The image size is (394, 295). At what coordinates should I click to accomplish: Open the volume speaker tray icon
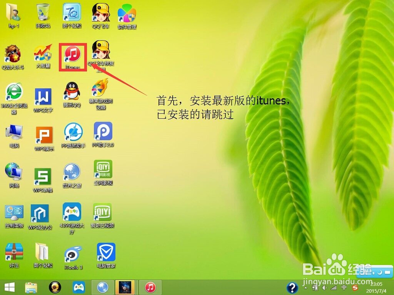pos(325,288)
